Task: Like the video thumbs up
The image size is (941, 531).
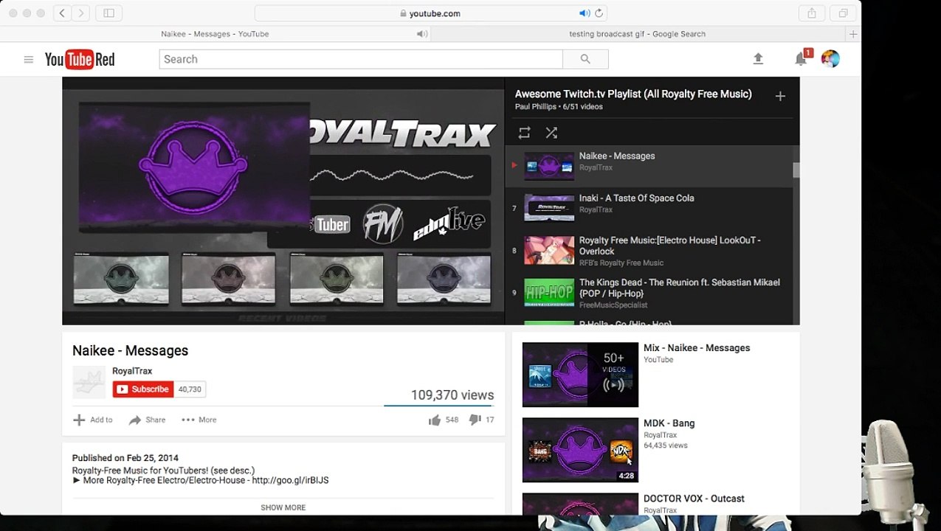Action: [434, 420]
